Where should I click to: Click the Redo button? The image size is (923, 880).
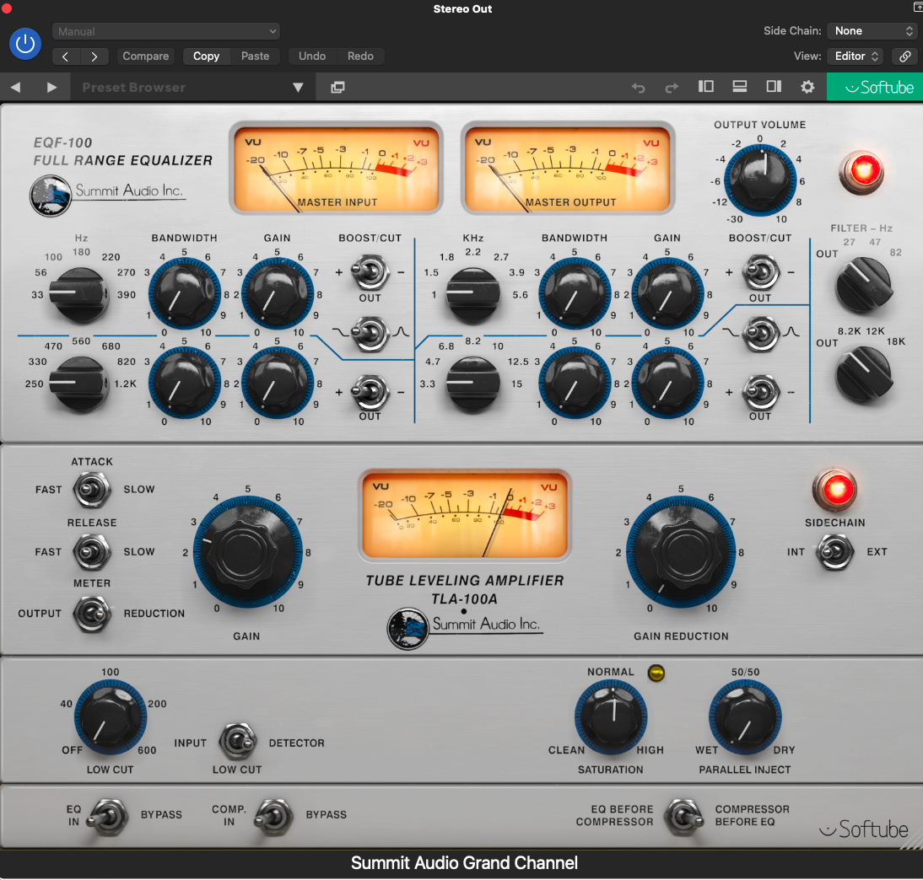pyautogui.click(x=360, y=56)
